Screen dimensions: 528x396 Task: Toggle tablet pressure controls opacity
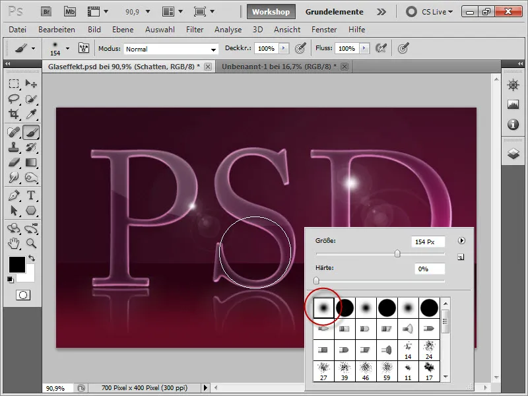[x=300, y=48]
